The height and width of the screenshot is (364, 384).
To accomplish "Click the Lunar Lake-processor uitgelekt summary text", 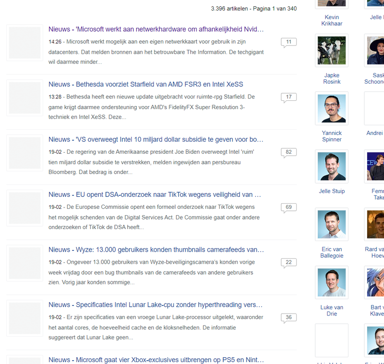I will tap(156, 327).
